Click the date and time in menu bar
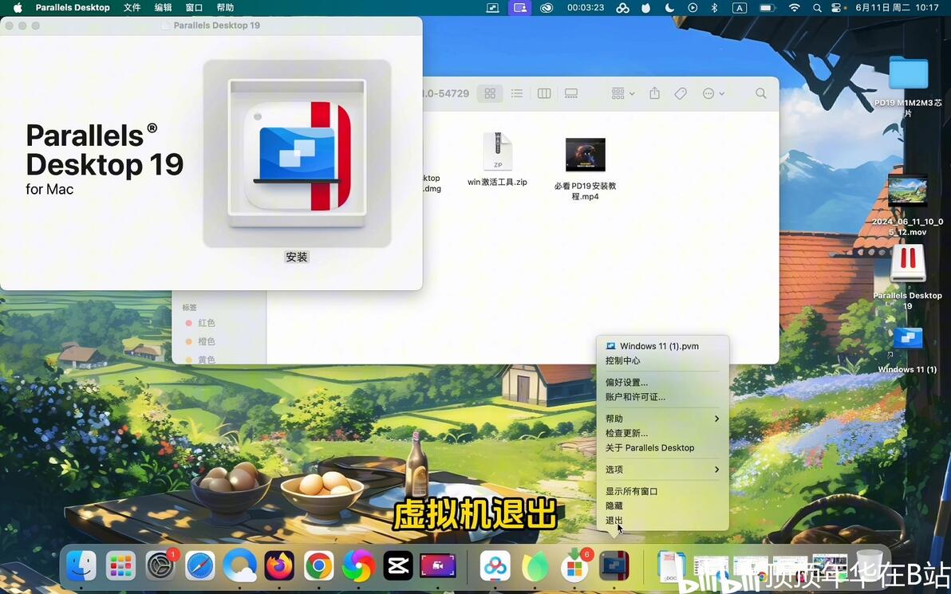Screen dimensions: 951x594 pos(897,8)
